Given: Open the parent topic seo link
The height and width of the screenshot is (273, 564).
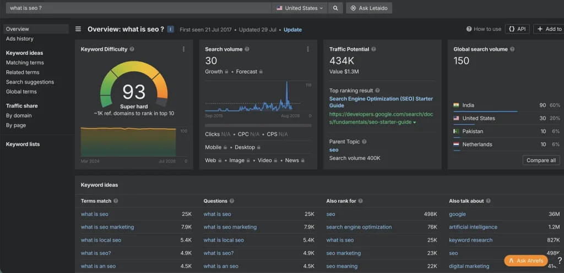Looking at the screenshot, I should [334, 150].
